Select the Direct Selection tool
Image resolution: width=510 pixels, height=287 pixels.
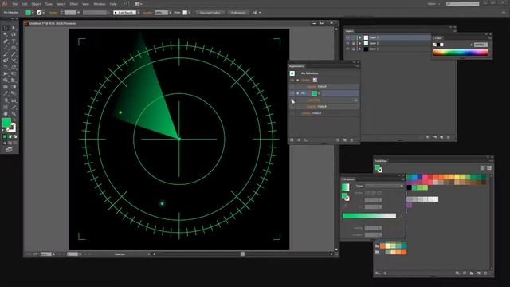point(14,28)
